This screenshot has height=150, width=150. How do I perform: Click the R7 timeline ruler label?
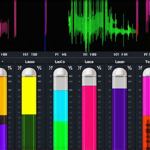(146, 54)
